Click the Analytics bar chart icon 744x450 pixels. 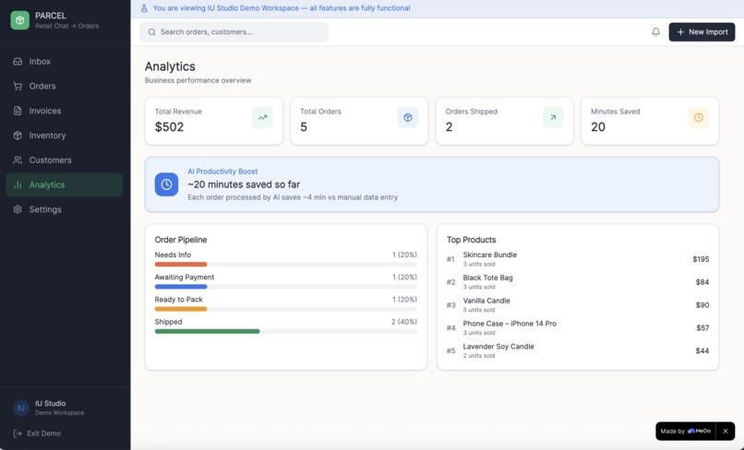pyautogui.click(x=18, y=184)
